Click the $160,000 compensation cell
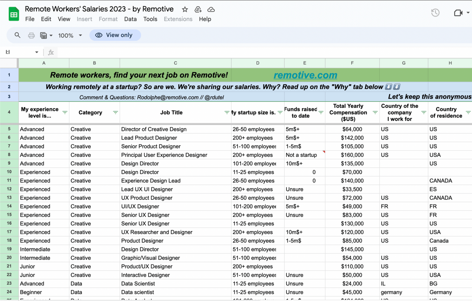Viewport: 472px width, 301px height. point(352,155)
